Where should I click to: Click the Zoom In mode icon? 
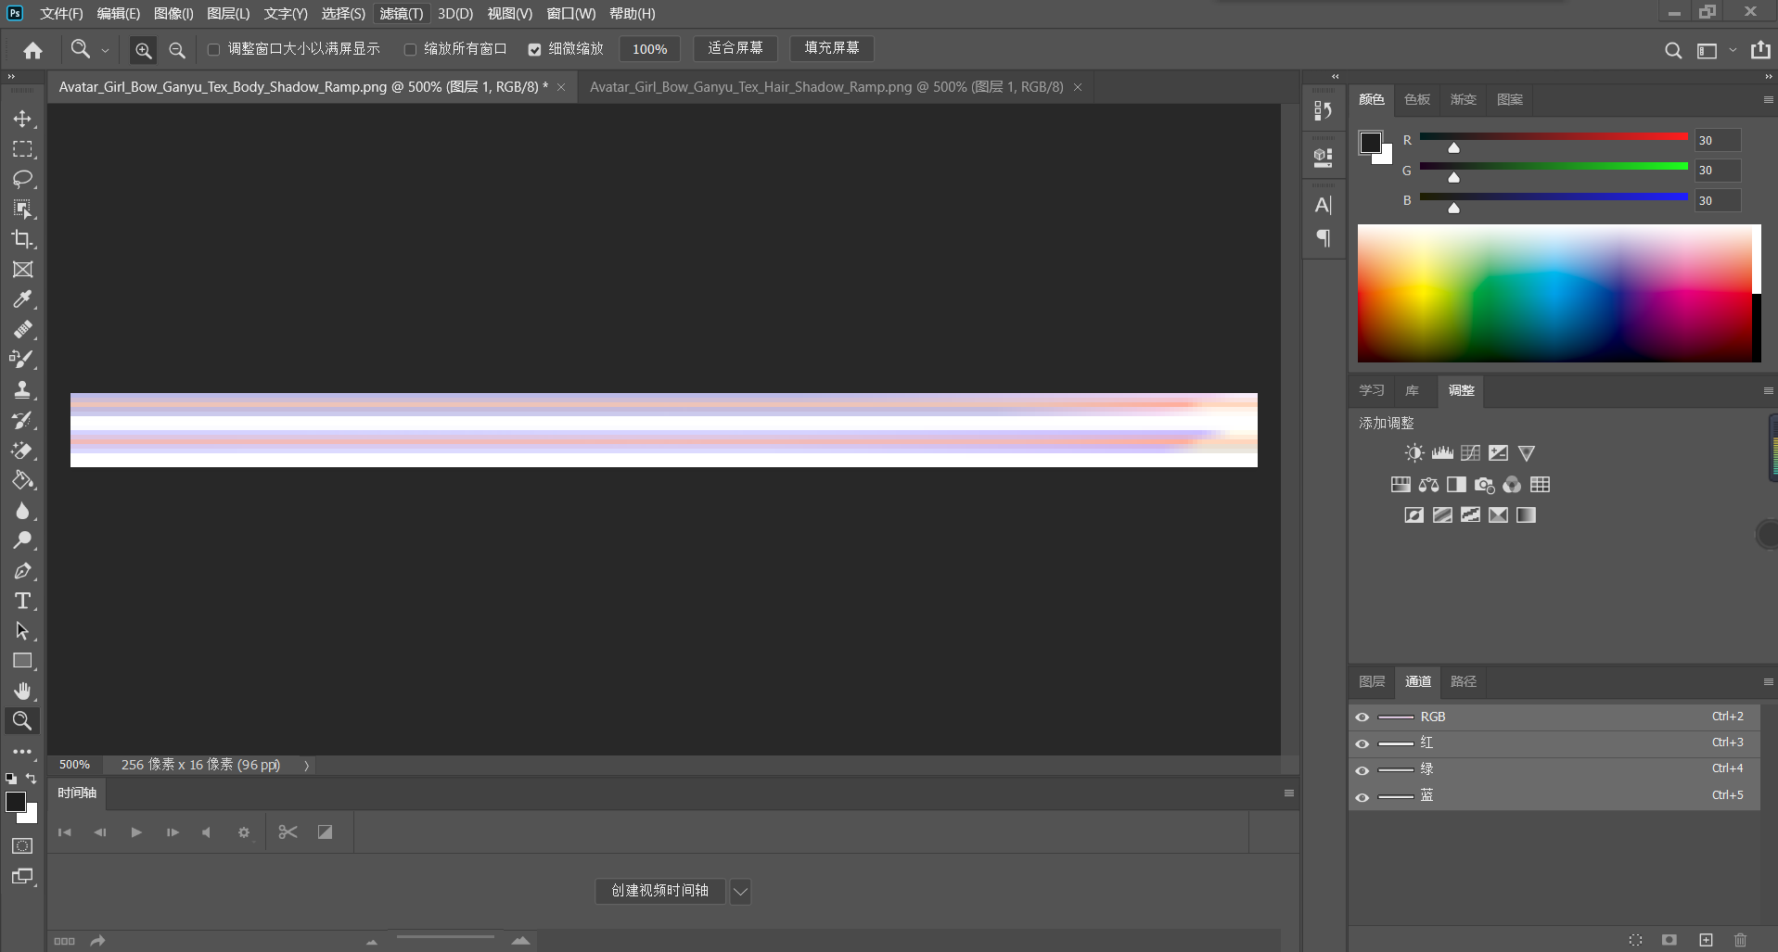143,50
